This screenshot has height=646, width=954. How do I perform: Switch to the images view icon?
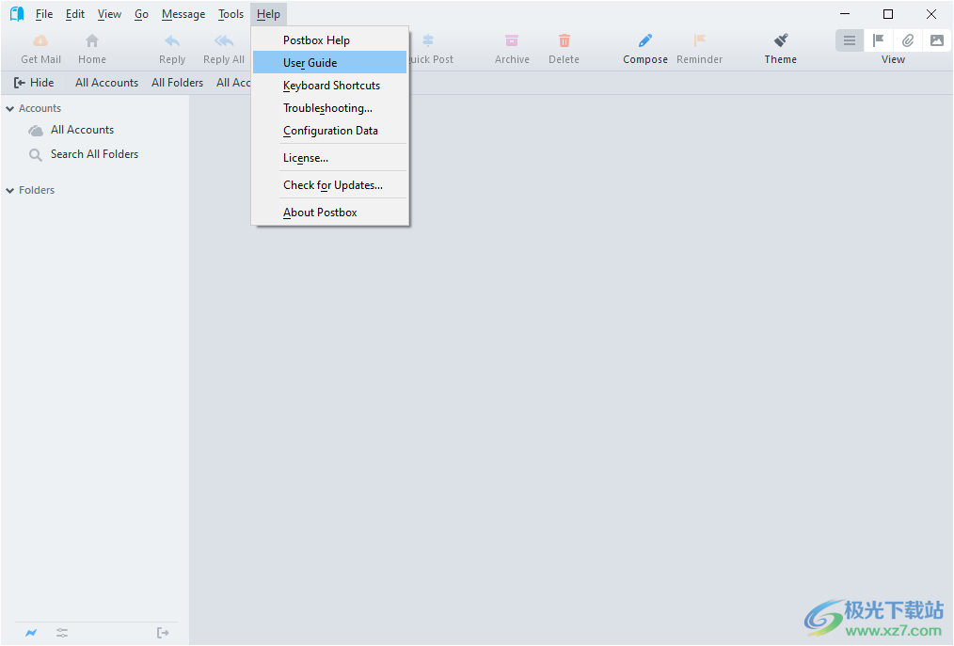937,40
